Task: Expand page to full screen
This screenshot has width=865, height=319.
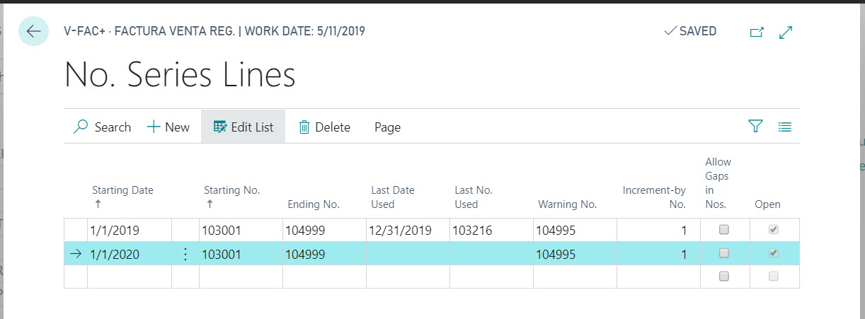Action: pos(785,32)
